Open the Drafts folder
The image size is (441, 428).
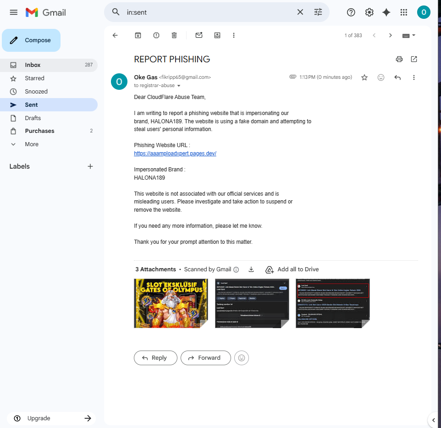[49, 118]
